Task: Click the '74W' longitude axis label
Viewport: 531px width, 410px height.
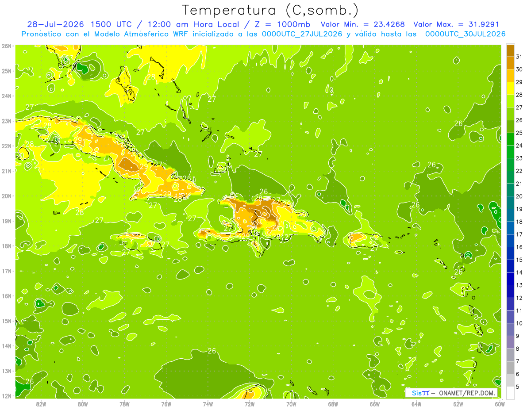Action: coord(208,404)
